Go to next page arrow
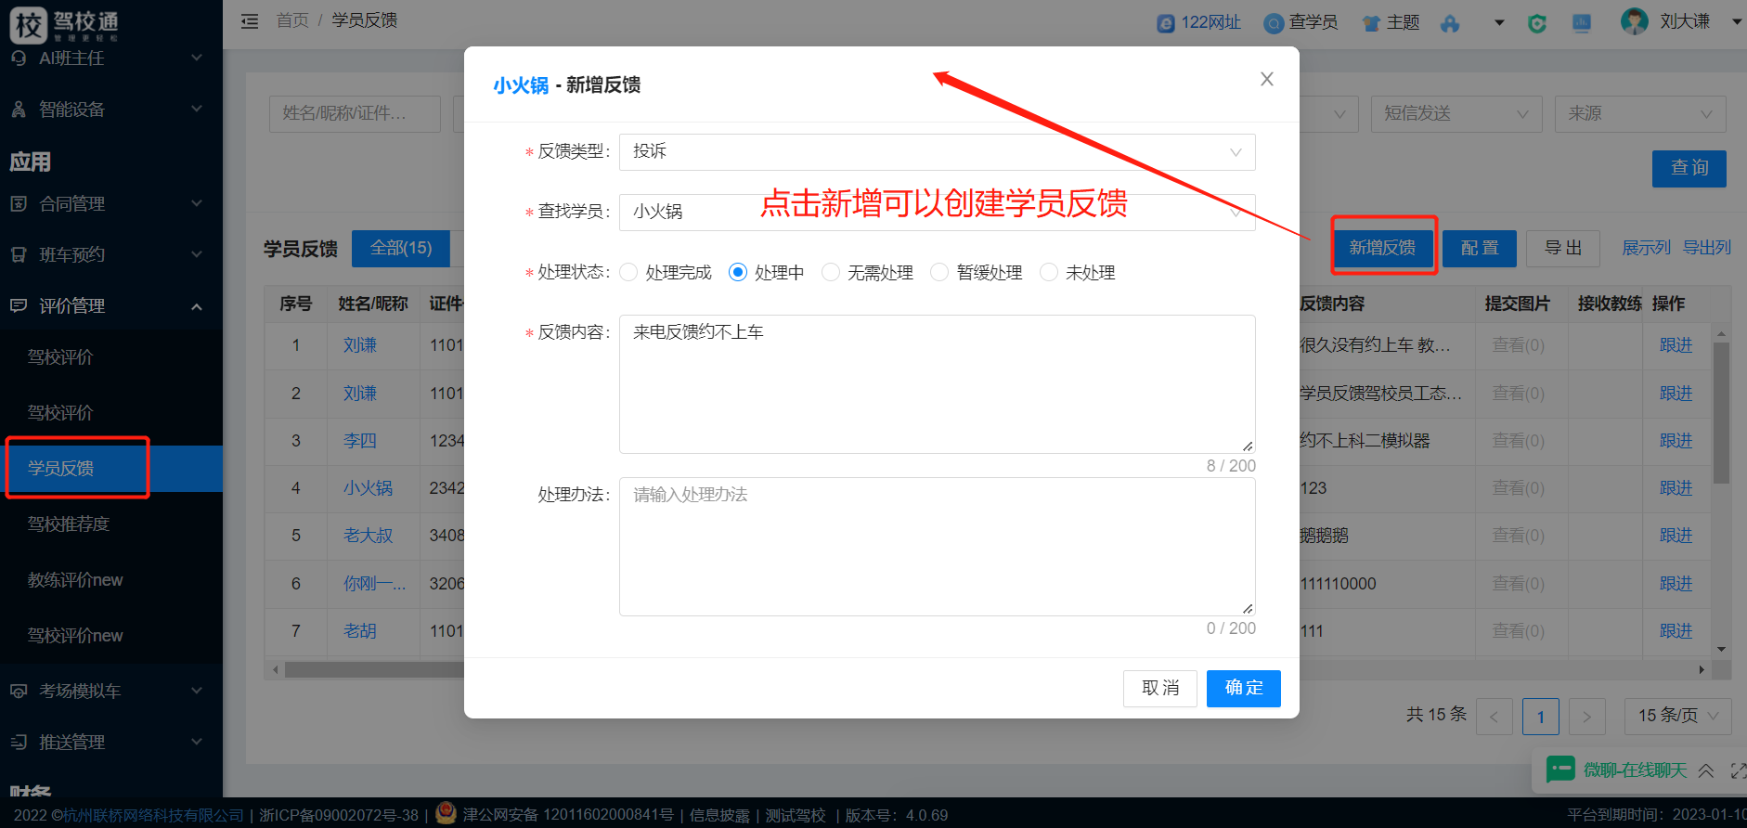1747x828 pixels. (1587, 717)
